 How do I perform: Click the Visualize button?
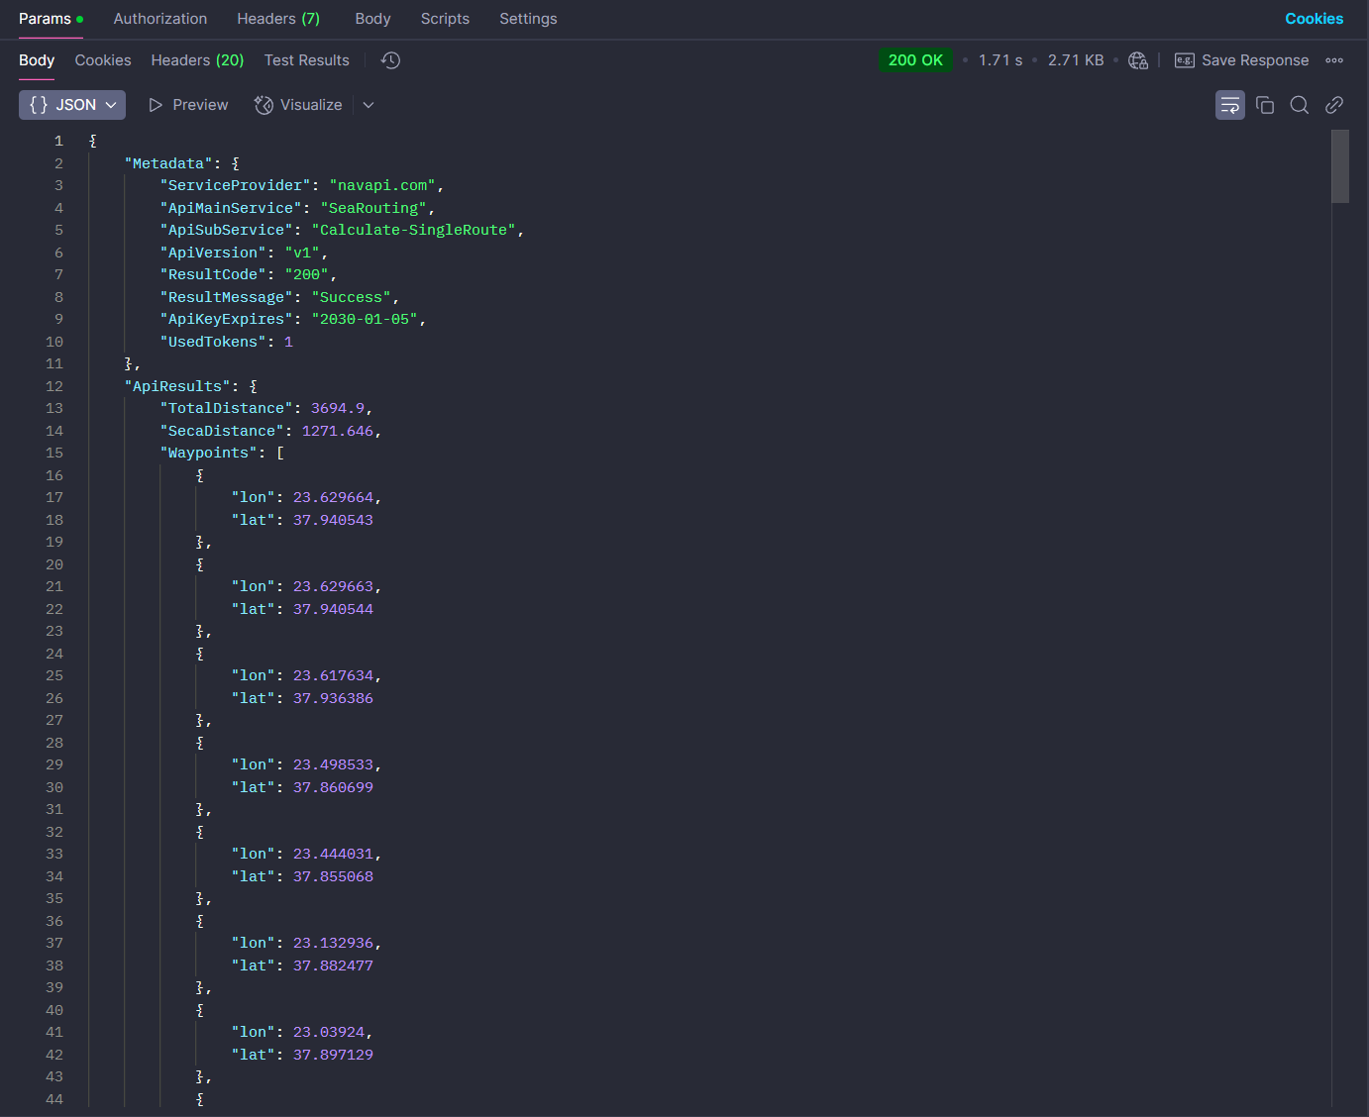click(298, 105)
